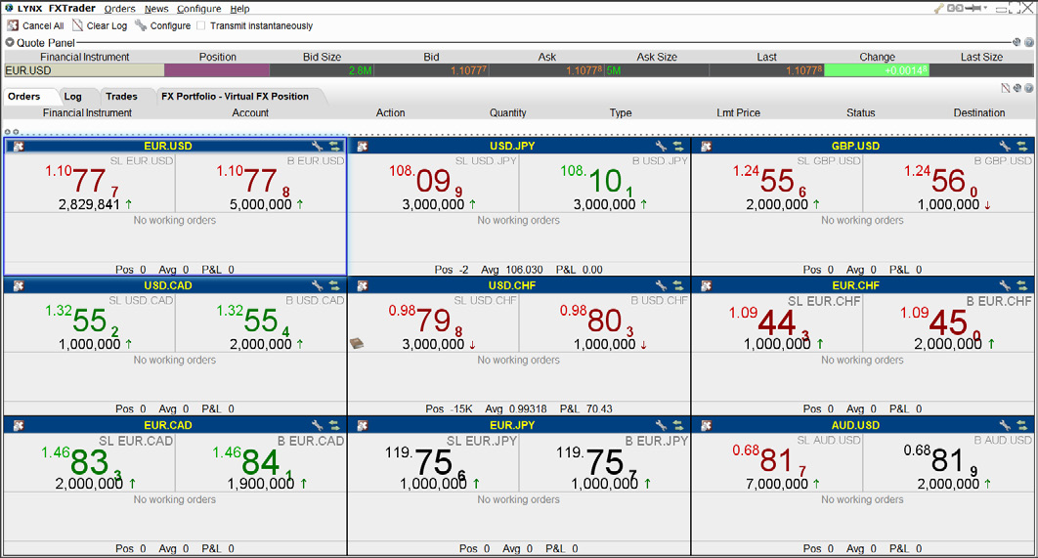Open the Help menu
The width and height of the screenshot is (1038, 558).
(x=239, y=9)
